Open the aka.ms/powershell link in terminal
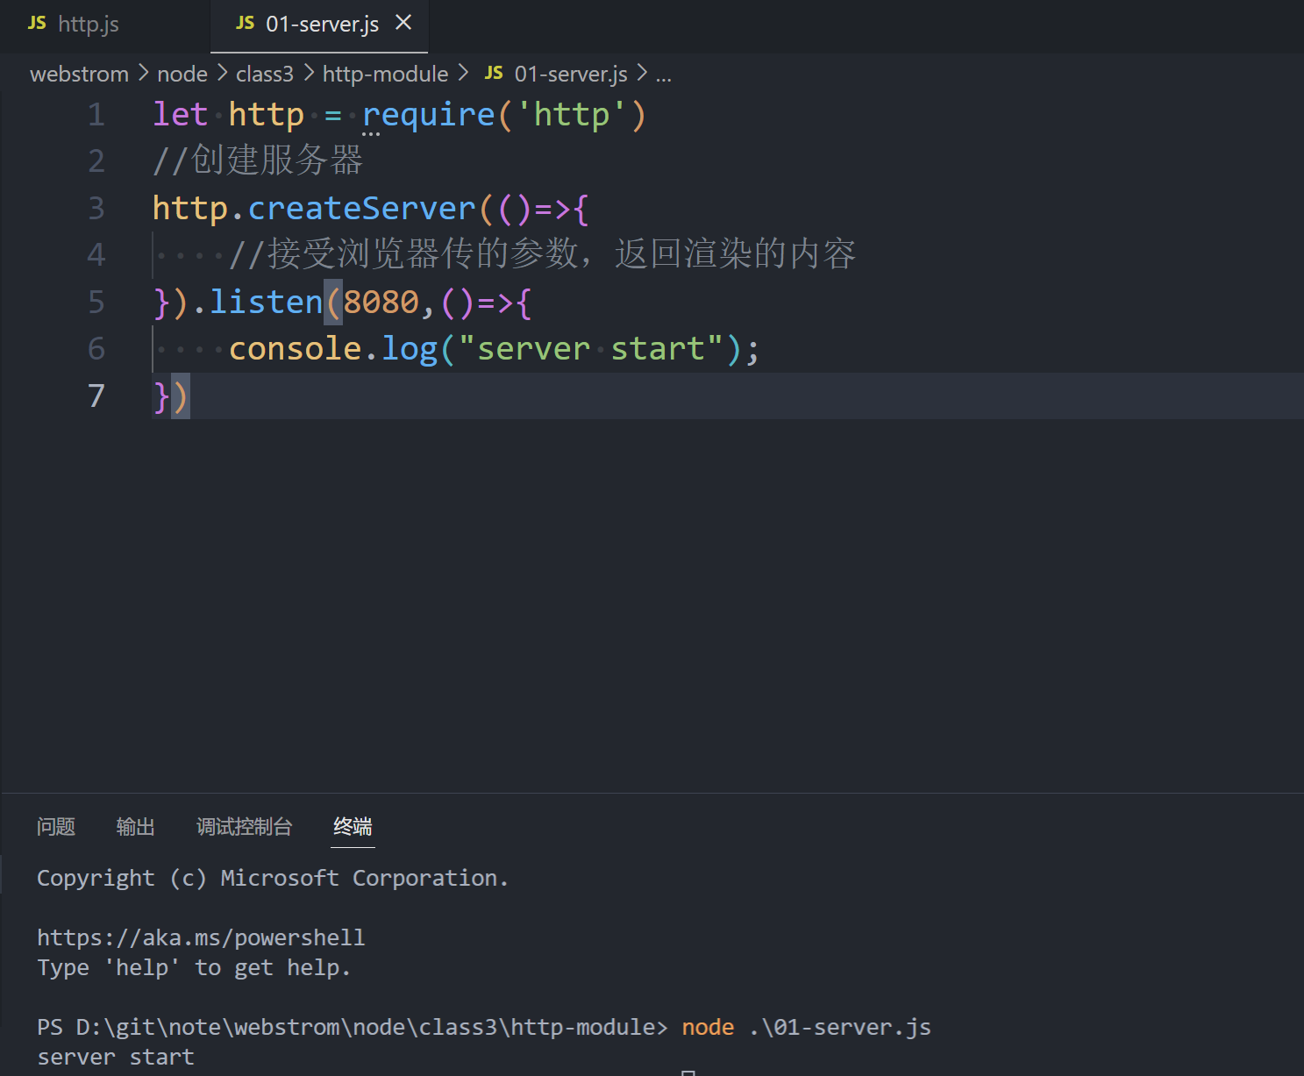The width and height of the screenshot is (1304, 1076). coord(201,937)
